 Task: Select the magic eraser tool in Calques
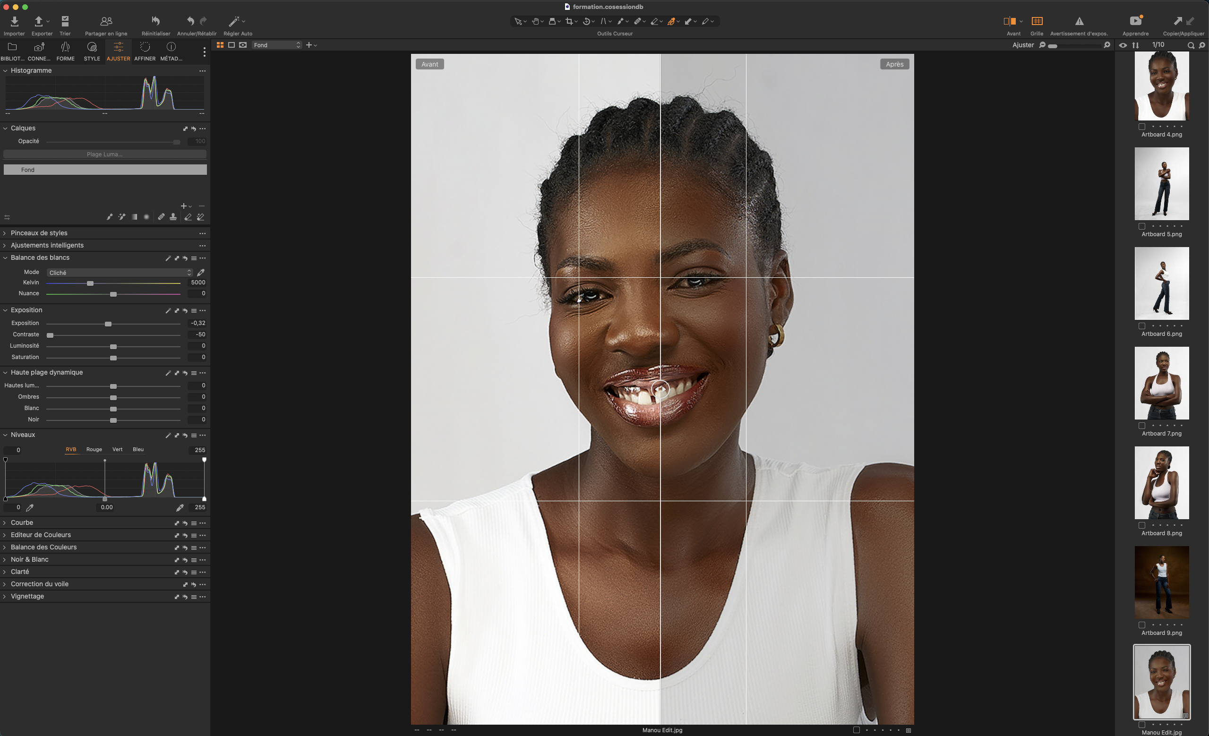click(x=201, y=217)
